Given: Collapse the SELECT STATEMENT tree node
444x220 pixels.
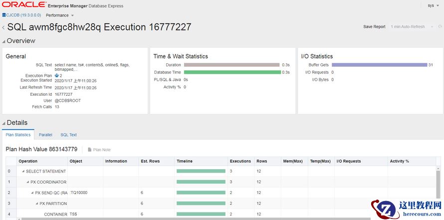Looking at the screenshot, I should coord(23,172).
